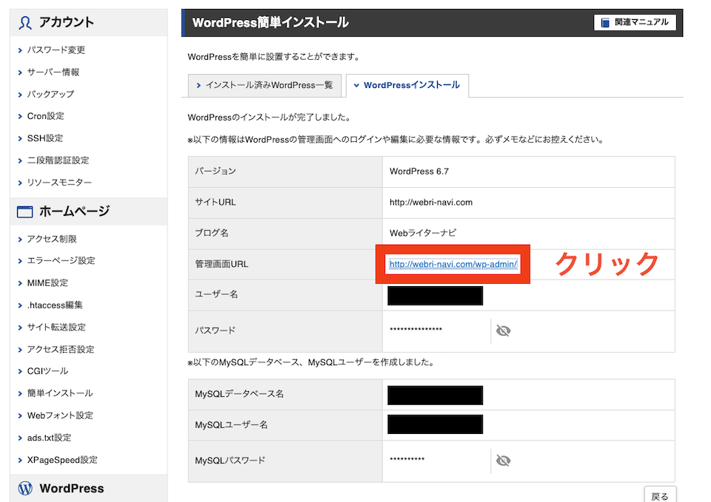711x502 pixels.
Task: Click the WordPress 6.7 version value
Action: click(x=419, y=172)
